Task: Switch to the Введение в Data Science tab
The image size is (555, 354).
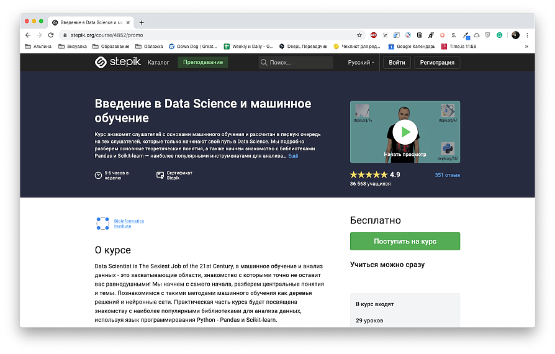Action: 91,22
